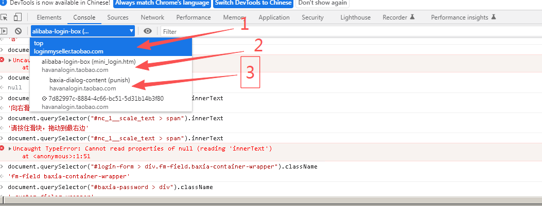The width and height of the screenshot is (542, 206).
Task: Activate the inspect element picker icon
Action: pos(4,17)
